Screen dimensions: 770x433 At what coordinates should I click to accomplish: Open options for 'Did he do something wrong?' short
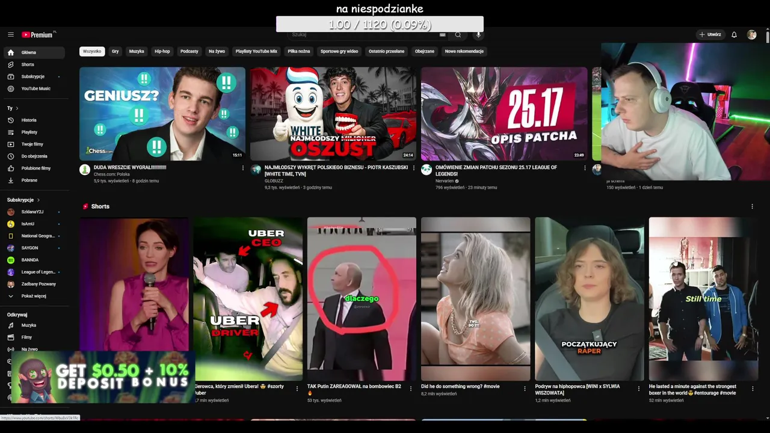(525, 388)
